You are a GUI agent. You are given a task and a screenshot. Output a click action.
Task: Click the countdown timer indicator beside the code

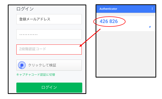click(150, 27)
